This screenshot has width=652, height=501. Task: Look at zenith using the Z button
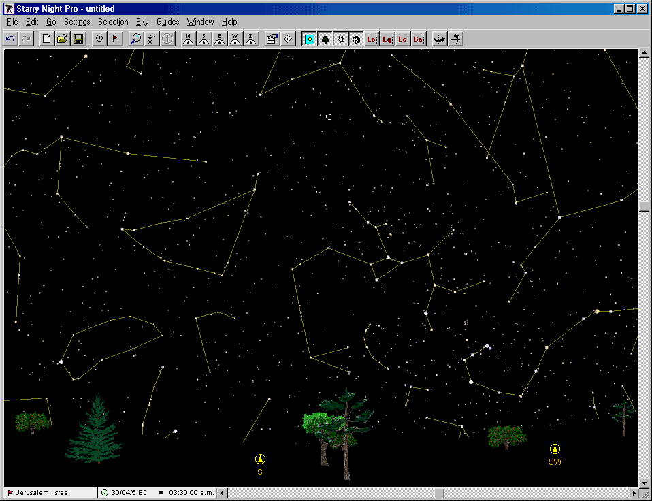click(x=251, y=39)
